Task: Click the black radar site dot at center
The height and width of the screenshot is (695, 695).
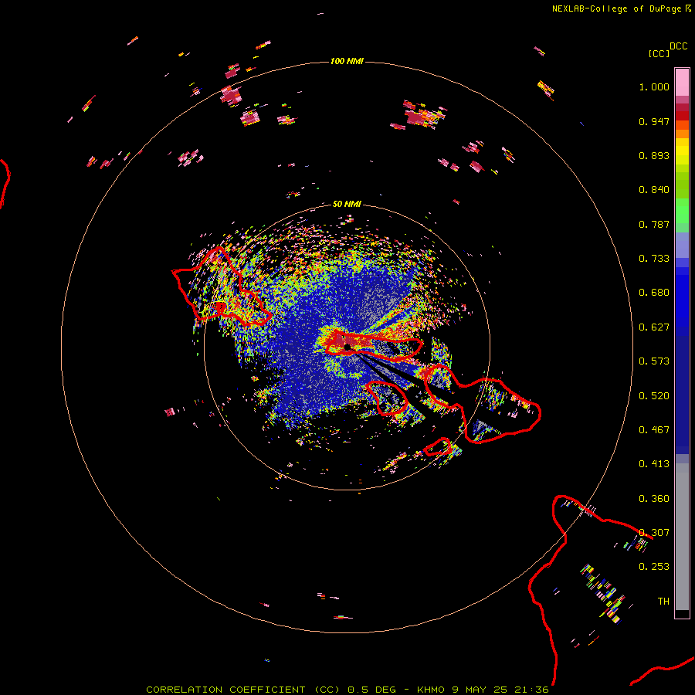Action: (x=347, y=347)
